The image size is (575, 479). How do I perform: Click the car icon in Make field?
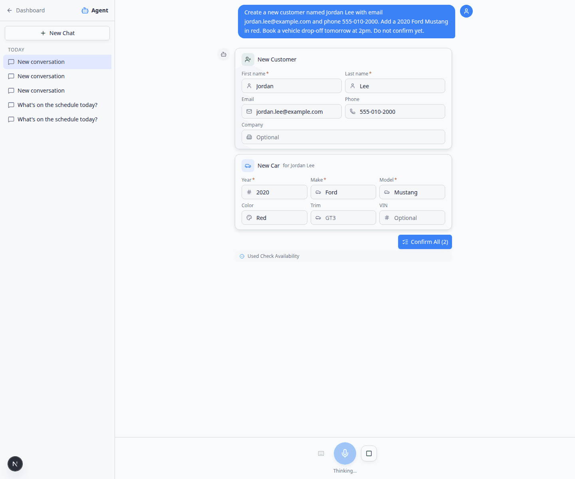(318, 192)
